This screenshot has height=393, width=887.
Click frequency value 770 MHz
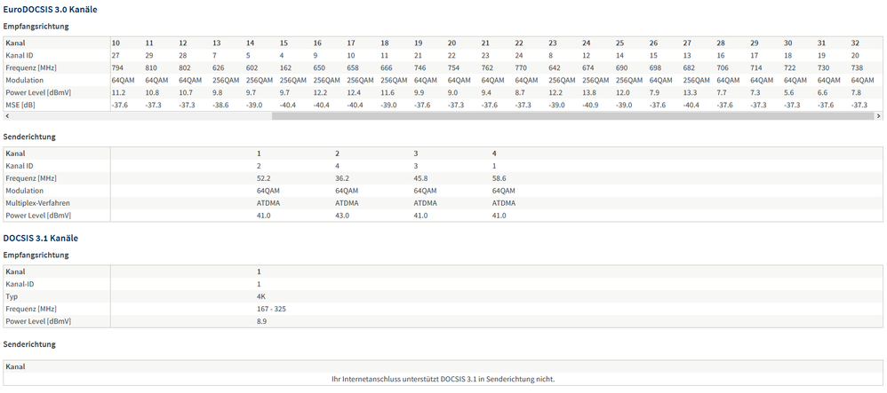[x=521, y=67]
